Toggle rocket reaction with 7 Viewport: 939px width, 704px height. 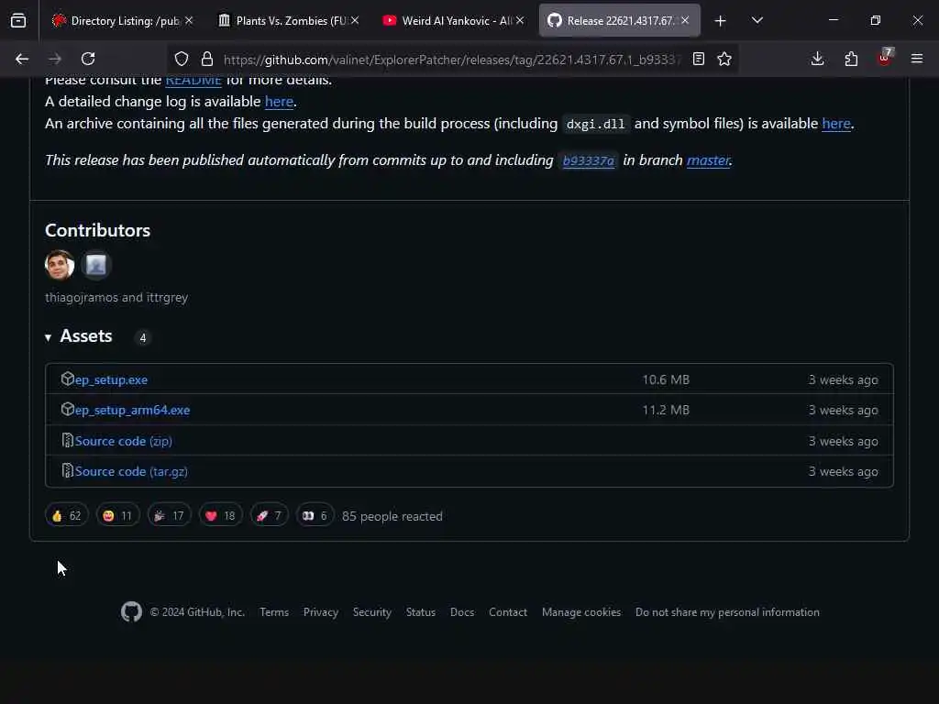tap(269, 515)
